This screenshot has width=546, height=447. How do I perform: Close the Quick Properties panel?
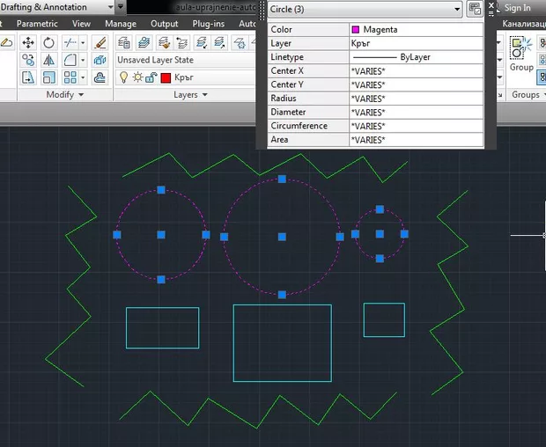click(x=491, y=5)
